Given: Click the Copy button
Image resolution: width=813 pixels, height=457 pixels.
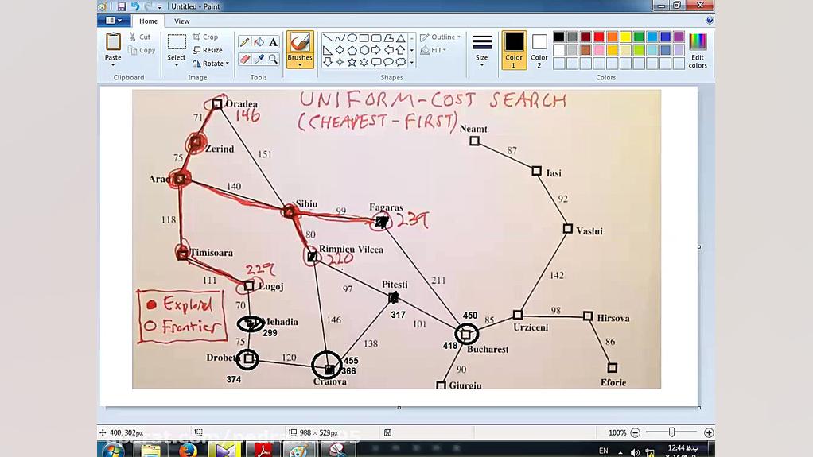Looking at the screenshot, I should 142,50.
